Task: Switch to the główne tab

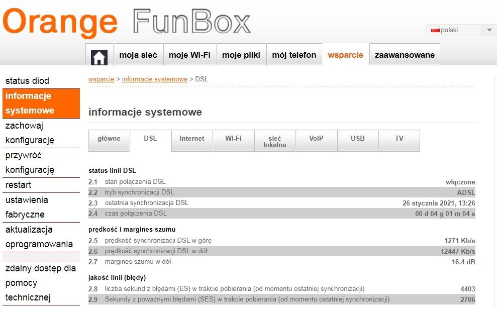Action: click(x=109, y=140)
